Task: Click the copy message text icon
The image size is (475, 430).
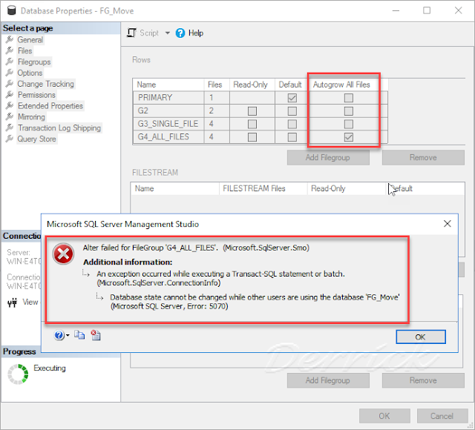Action: [79, 335]
